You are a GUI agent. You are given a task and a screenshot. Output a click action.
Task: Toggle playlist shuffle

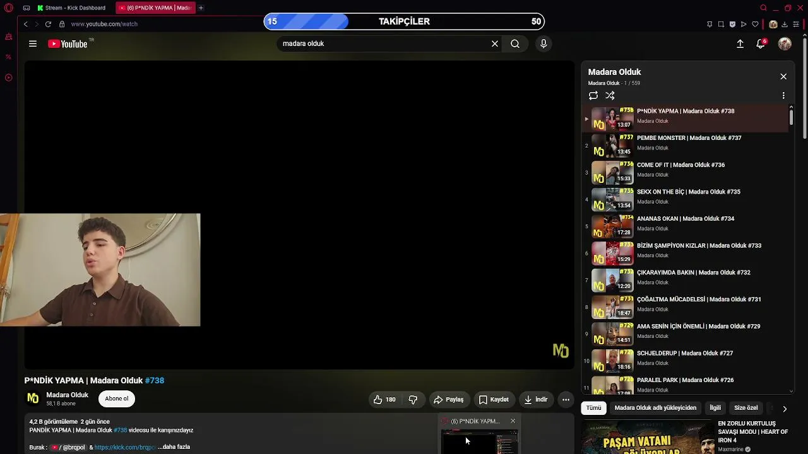[610, 96]
